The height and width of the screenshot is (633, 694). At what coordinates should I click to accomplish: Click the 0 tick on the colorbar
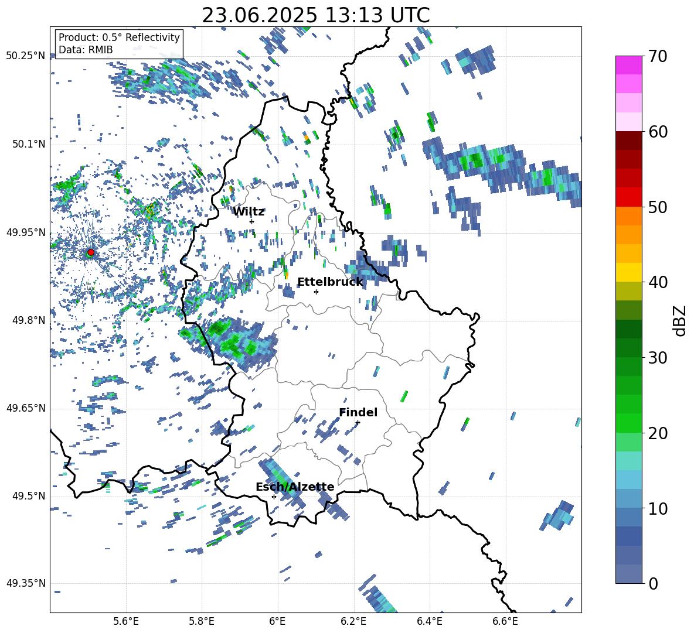point(654,583)
